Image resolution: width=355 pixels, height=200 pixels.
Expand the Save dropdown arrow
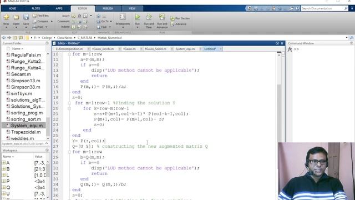[26, 27]
